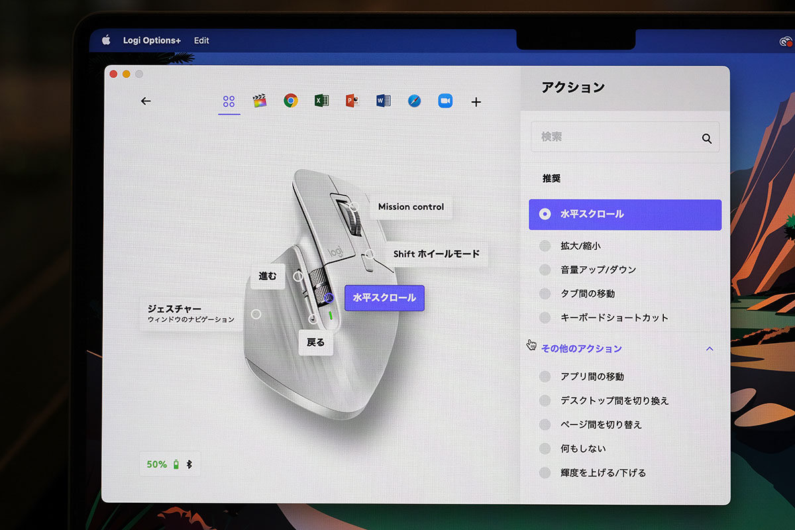Image resolution: width=795 pixels, height=530 pixels.
Task: Go back with the left arrow
Action: tap(146, 101)
